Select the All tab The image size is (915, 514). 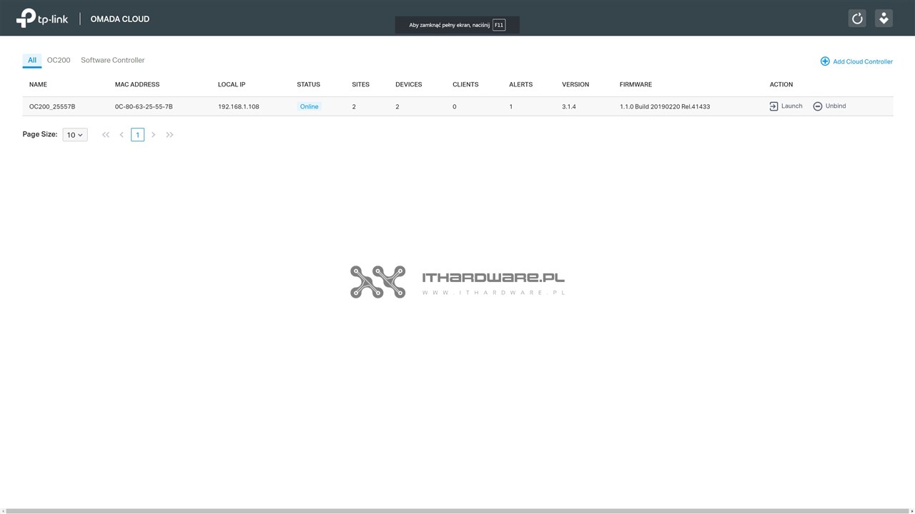point(32,61)
